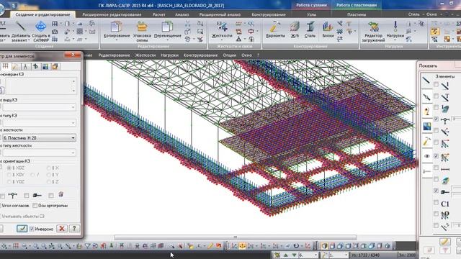The height and width of the screenshot is (259, 461).
Task: Open the Редактирование menu
Action: pos(114,55)
